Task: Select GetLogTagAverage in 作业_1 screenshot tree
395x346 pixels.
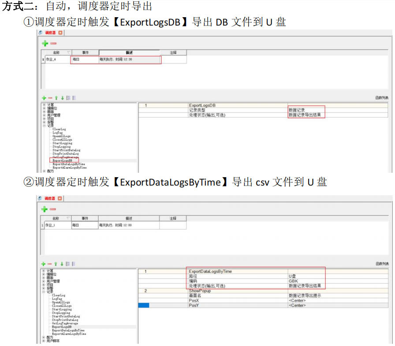Action: tap(65, 323)
